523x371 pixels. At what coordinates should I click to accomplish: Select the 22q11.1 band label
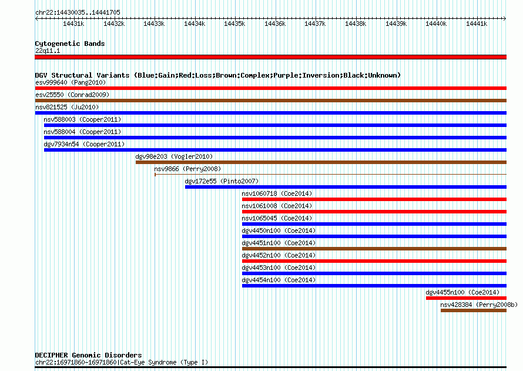coord(48,51)
